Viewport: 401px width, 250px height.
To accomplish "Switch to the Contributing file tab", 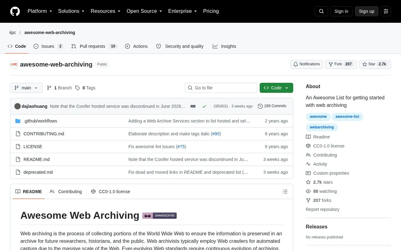I will coord(66,192).
